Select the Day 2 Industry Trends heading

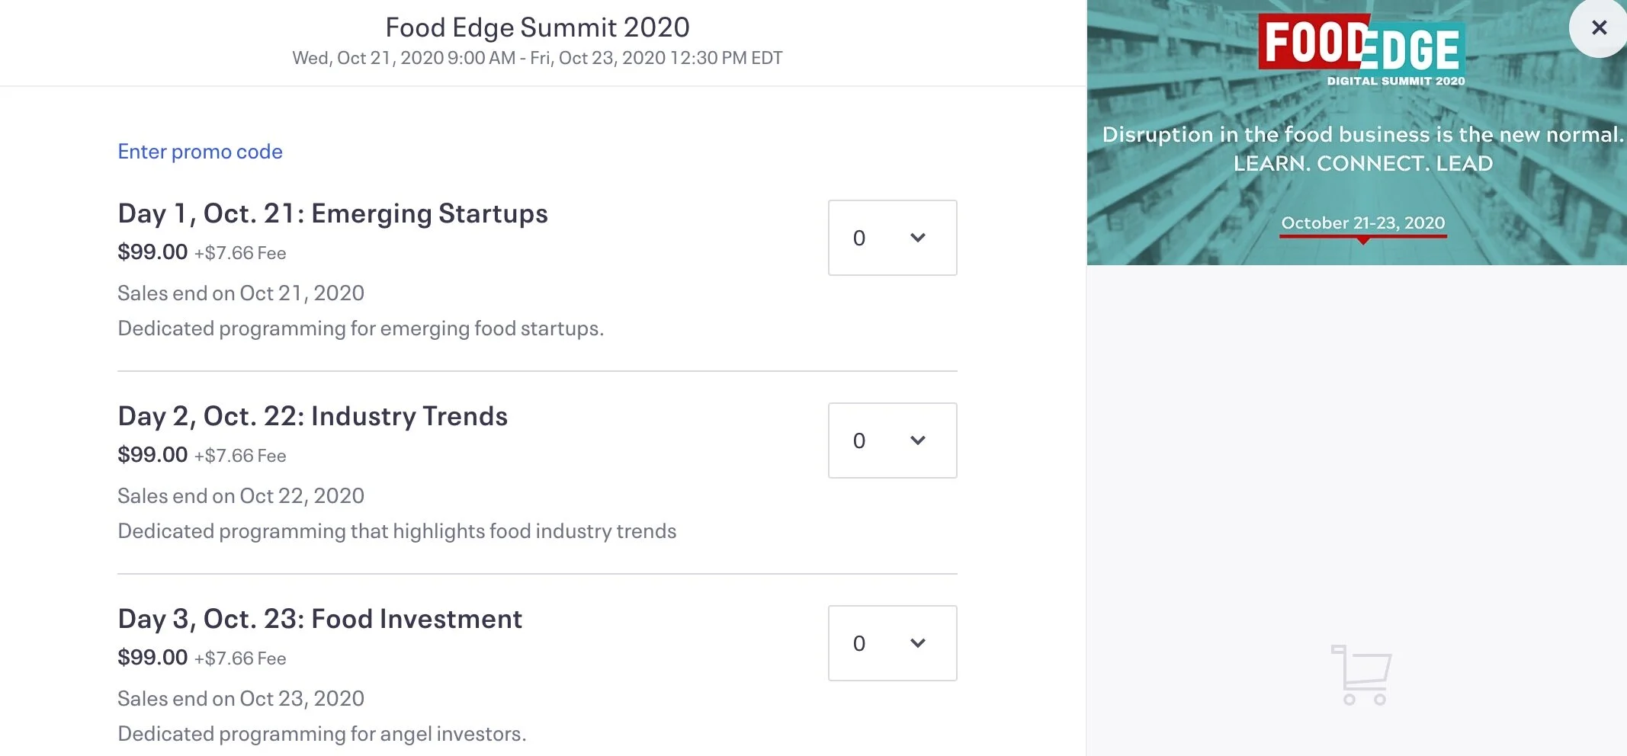pos(313,416)
